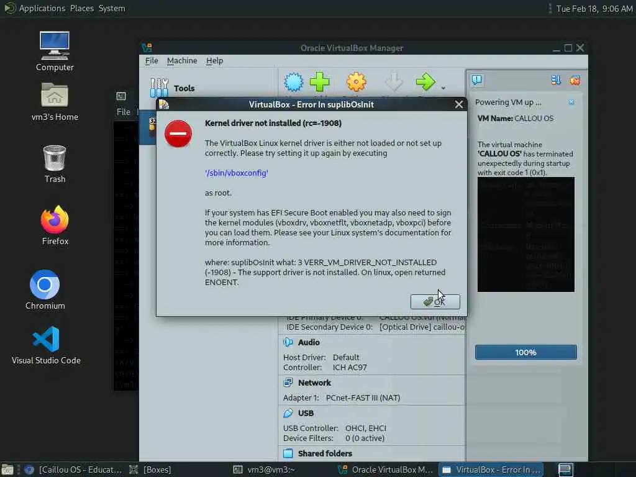Click the OHCI, EHCI USB controller value
Image resolution: width=636 pixels, height=477 pixels.
[x=365, y=428]
